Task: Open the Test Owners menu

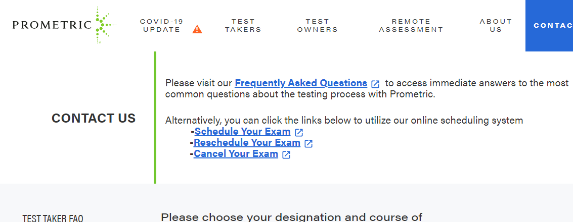Action: point(318,26)
